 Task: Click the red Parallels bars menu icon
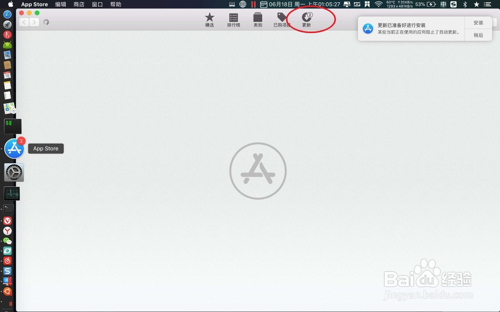[253, 4]
